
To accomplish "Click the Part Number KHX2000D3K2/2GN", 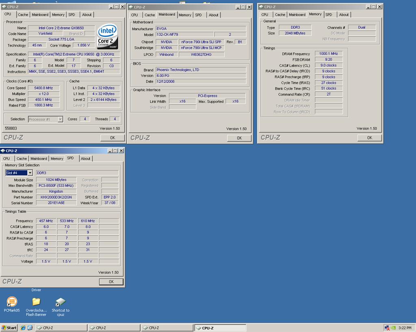I will click(56, 197).
